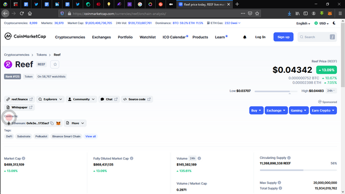Click the circulating supply progress bar
Screen dimensions: 345x194
298,170
